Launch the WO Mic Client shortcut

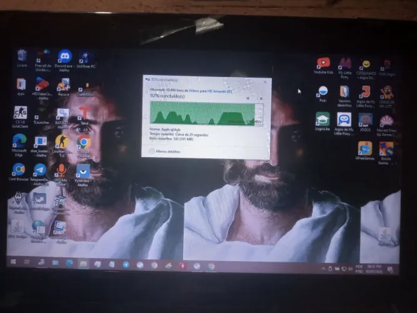[x=61, y=175]
